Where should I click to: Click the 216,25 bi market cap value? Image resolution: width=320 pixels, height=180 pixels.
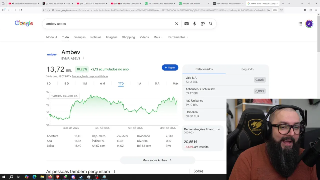[x=122, y=136]
